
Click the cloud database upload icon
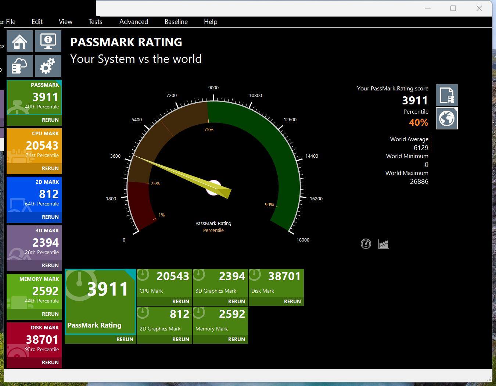tap(19, 66)
